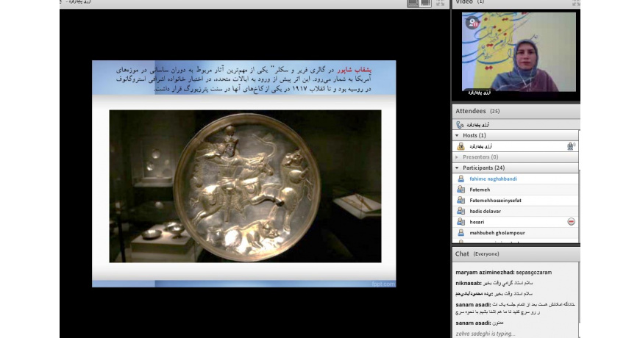Click mahbubeh gholampour's user icon
640x338 pixels.
(x=461, y=233)
